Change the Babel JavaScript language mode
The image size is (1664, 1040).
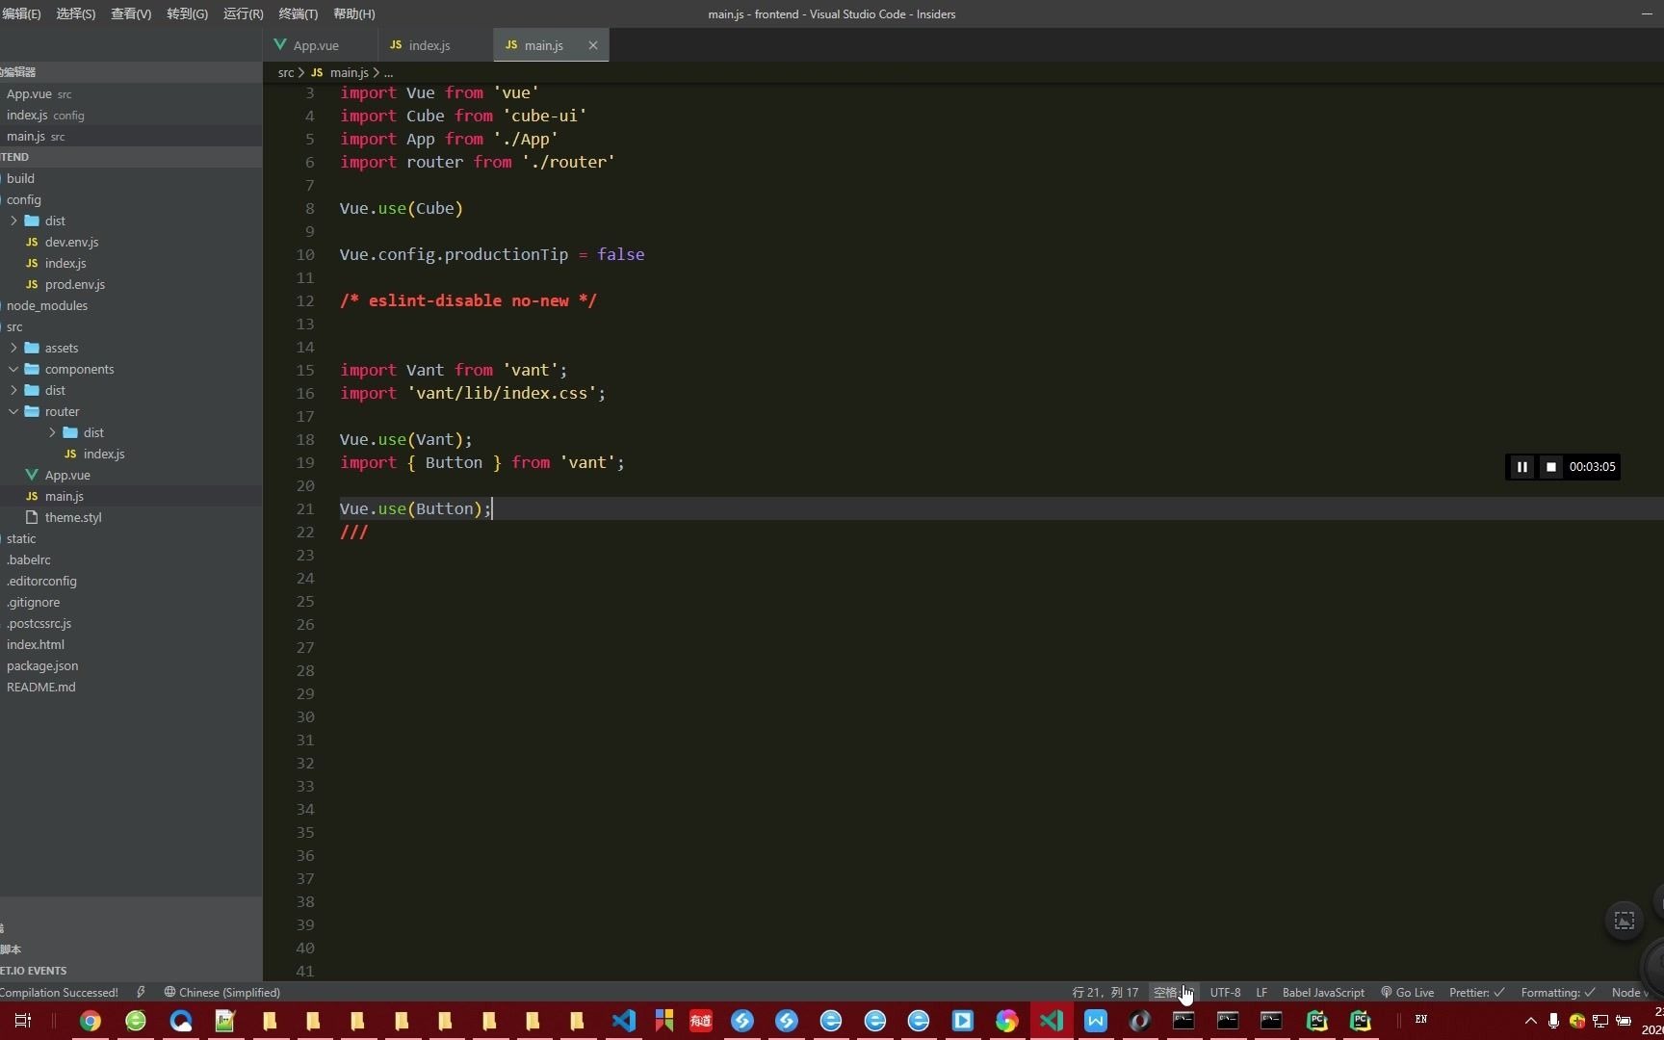coord(1323,992)
